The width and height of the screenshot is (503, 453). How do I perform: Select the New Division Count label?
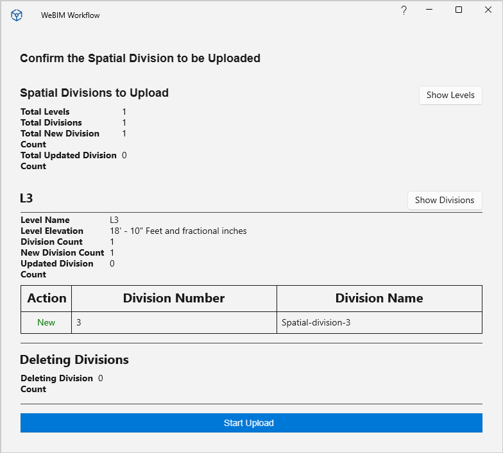coord(63,252)
